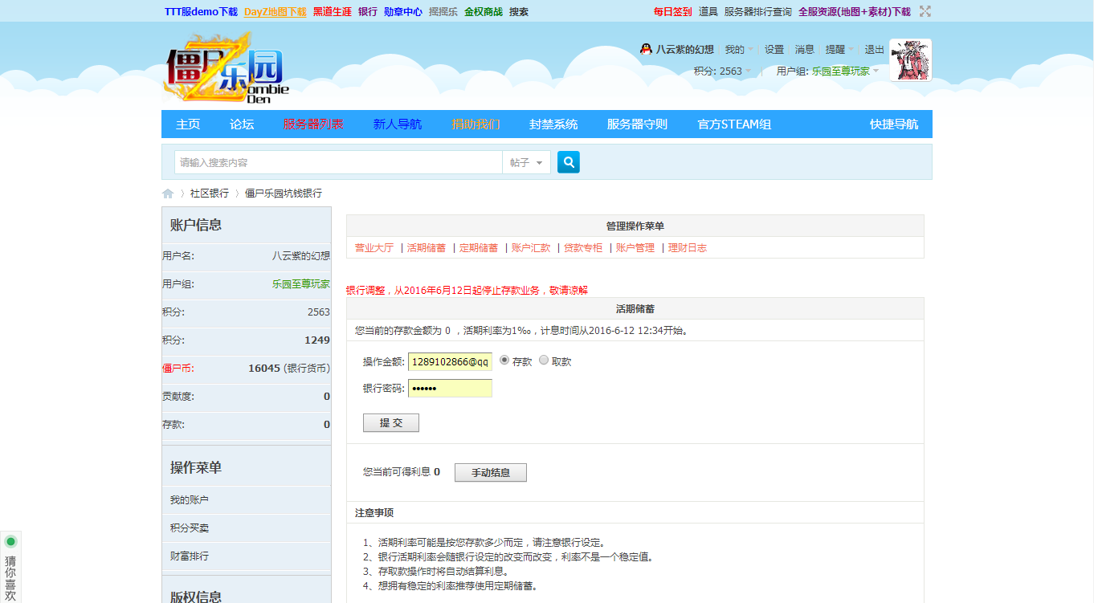Open the 服务器排行查询 link
The height and width of the screenshot is (603, 1094).
[758, 12]
